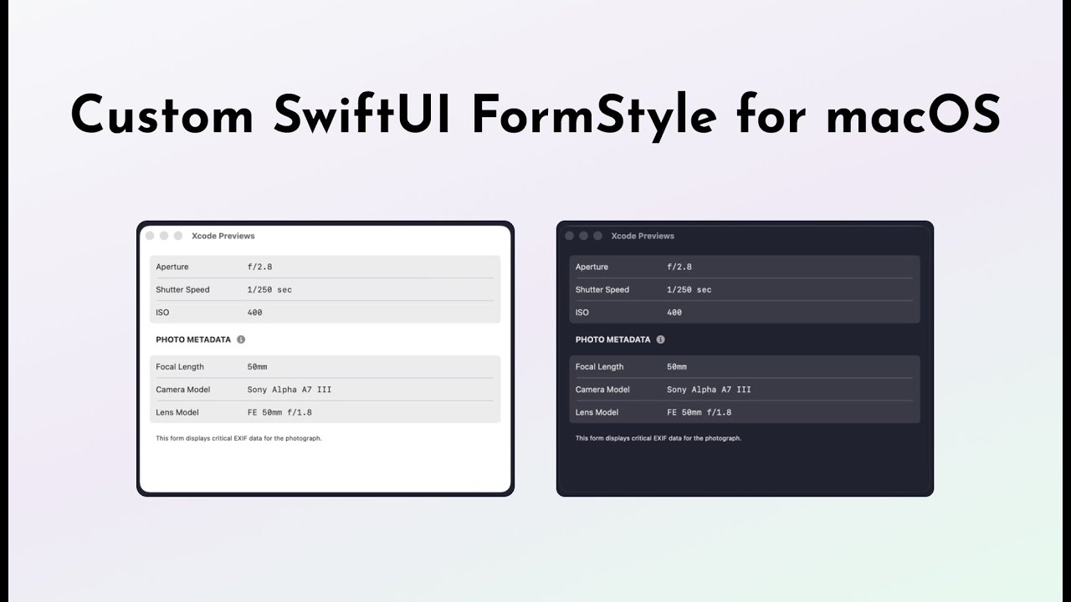Viewport: 1071px width, 602px height.
Task: Select the 'Aperture' label in dark window
Action: (x=592, y=267)
